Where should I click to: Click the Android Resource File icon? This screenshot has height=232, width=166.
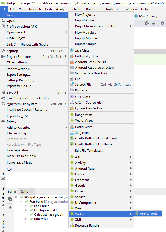click(72, 62)
